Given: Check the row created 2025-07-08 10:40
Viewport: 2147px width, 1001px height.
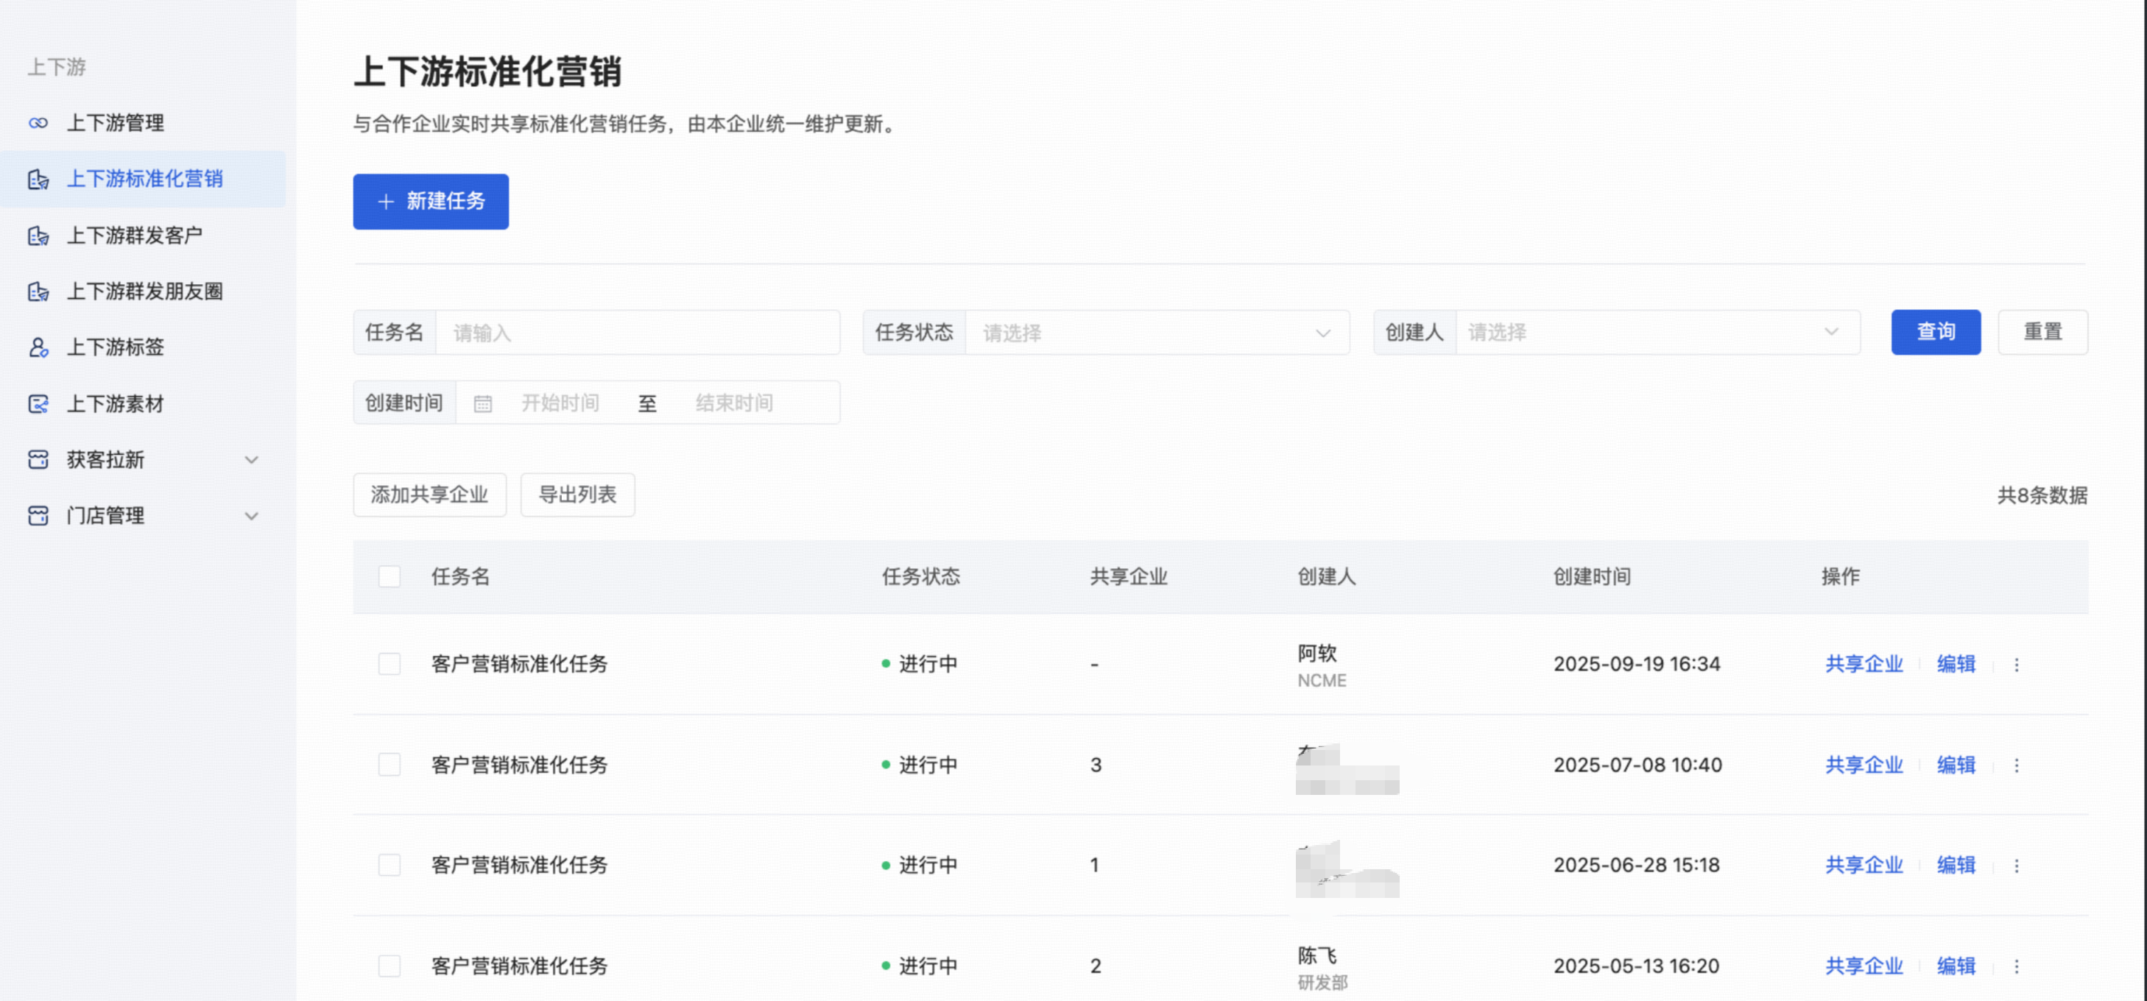Looking at the screenshot, I should click(389, 765).
